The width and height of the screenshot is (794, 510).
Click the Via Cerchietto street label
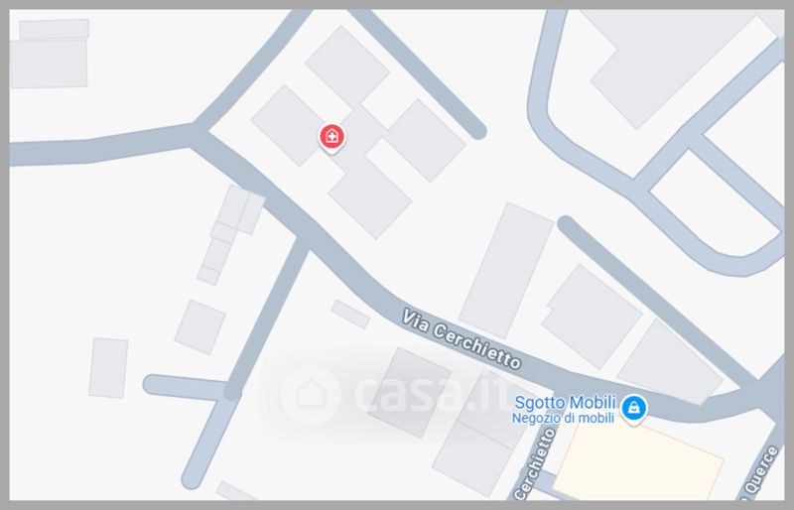coord(461,338)
